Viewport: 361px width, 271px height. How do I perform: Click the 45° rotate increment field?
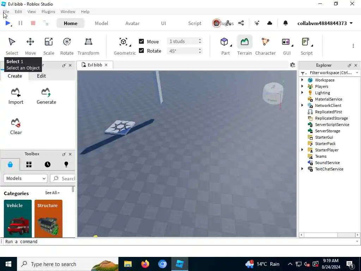point(185,51)
